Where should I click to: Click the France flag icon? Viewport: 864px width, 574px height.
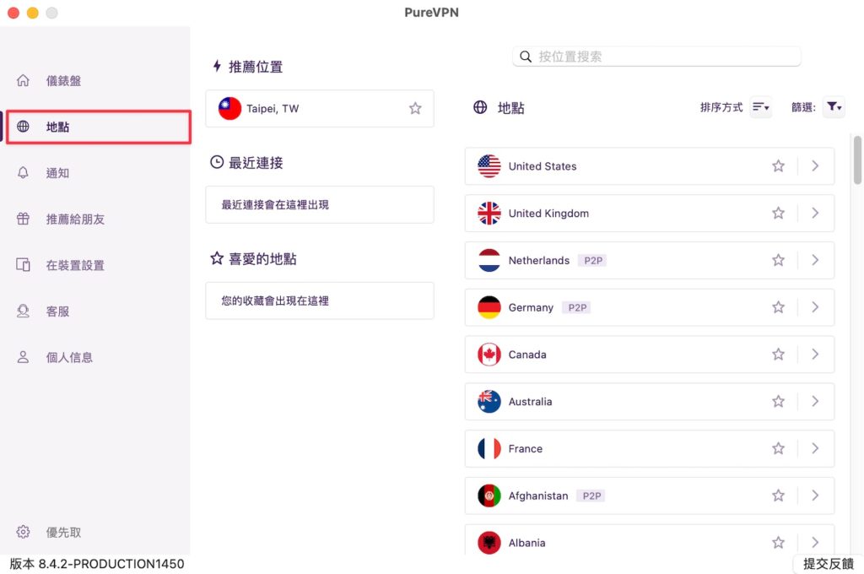pyautogui.click(x=489, y=448)
